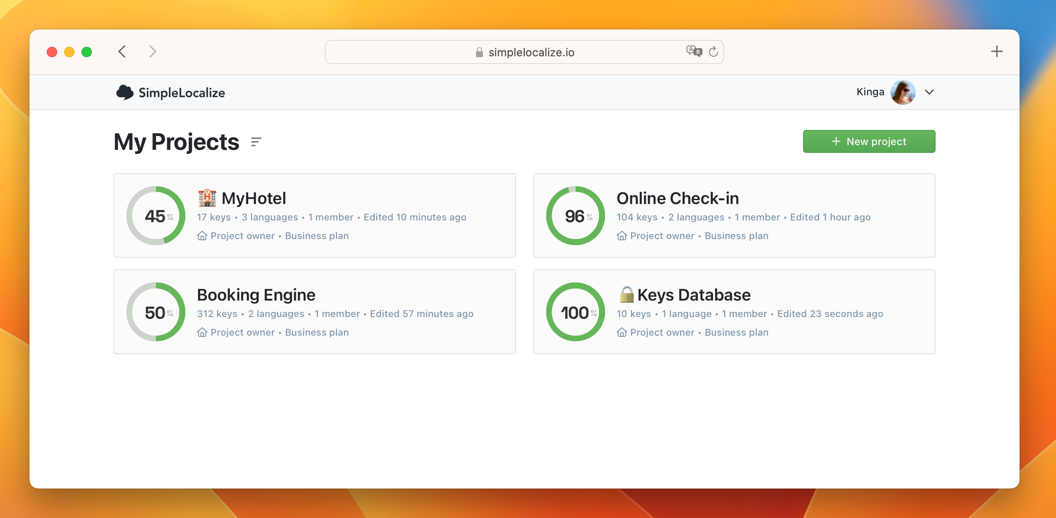Click the 96% progress ring on Online Check-in
This screenshot has height=518, width=1056.
(x=576, y=216)
